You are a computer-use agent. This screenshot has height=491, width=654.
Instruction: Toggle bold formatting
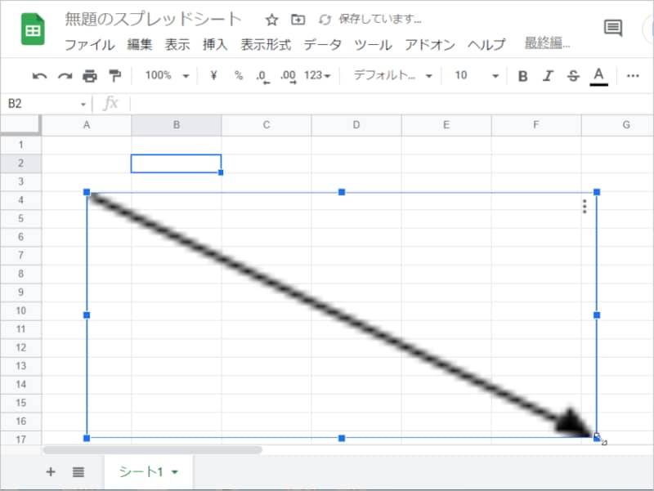pos(523,75)
